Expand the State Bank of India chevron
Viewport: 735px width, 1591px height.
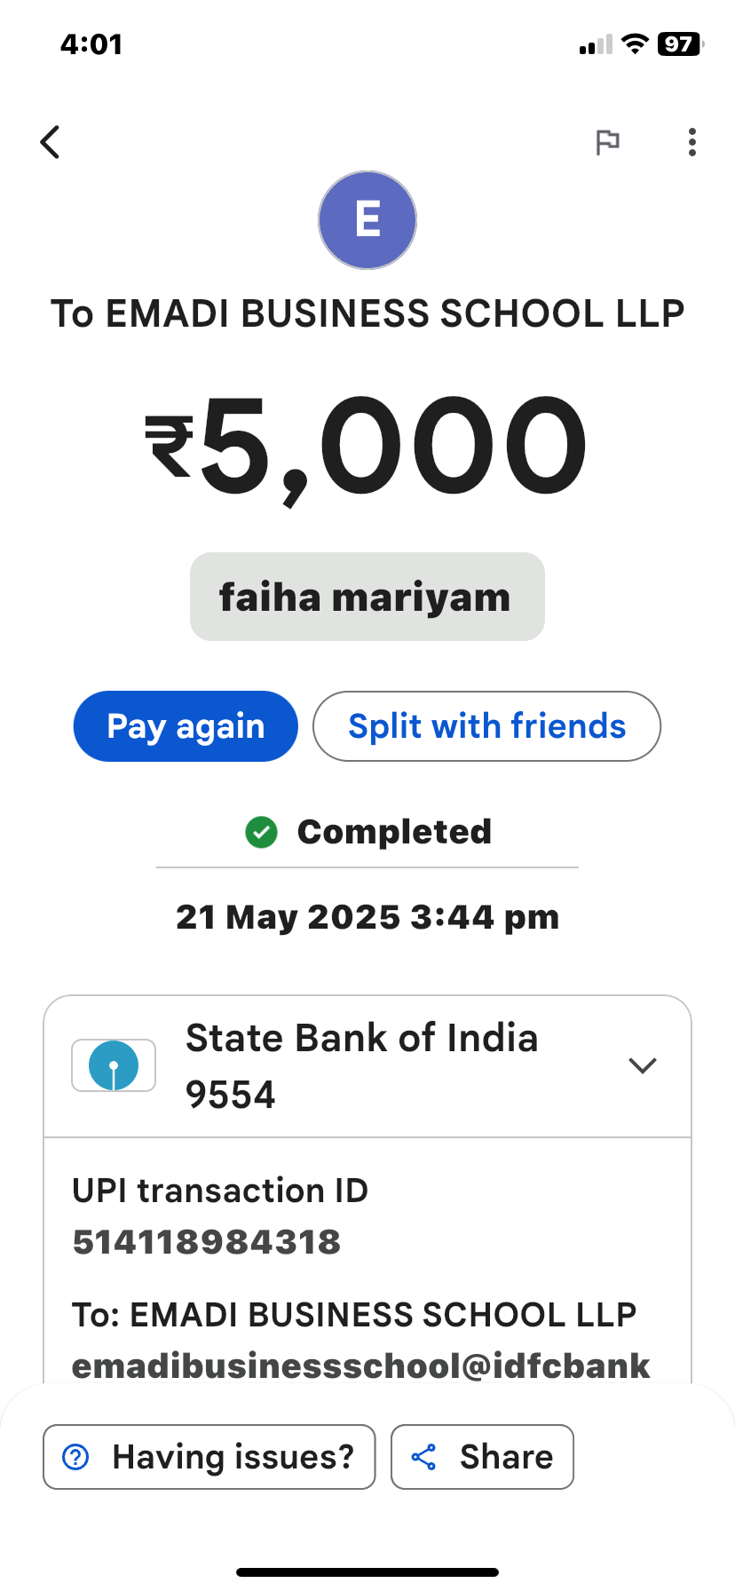coord(642,1065)
